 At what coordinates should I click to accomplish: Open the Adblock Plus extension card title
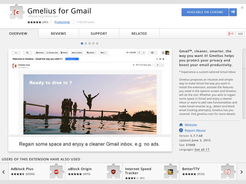coord(22,169)
